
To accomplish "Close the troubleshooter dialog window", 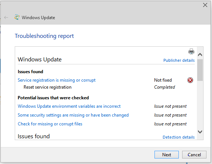I will pyautogui.click(x=205, y=5).
